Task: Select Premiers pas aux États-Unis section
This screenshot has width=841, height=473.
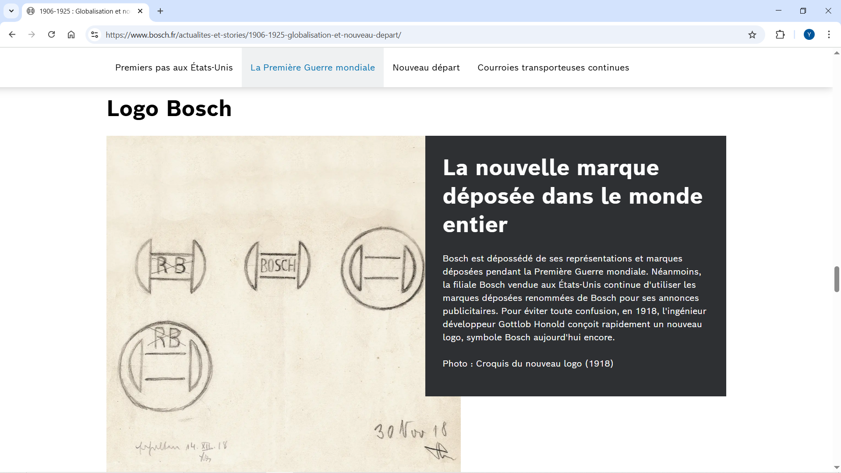Action: [174, 67]
